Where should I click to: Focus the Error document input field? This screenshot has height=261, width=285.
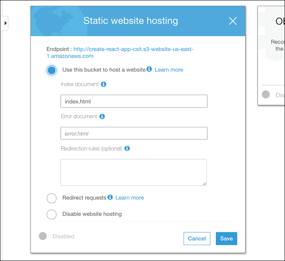tap(134, 133)
